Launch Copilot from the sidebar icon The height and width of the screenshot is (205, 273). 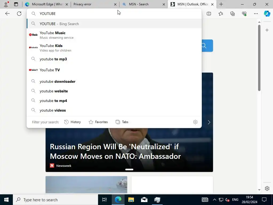tap(267, 14)
